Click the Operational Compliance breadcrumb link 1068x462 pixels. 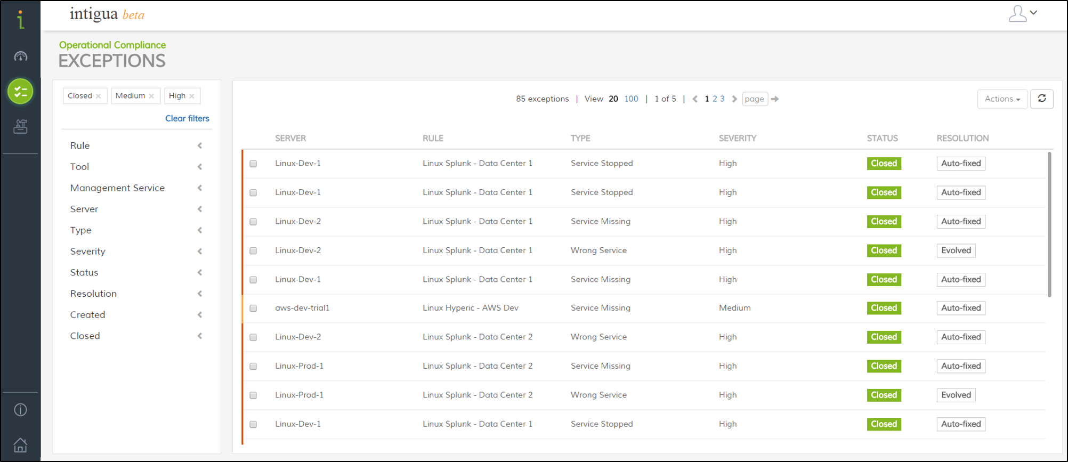point(112,45)
